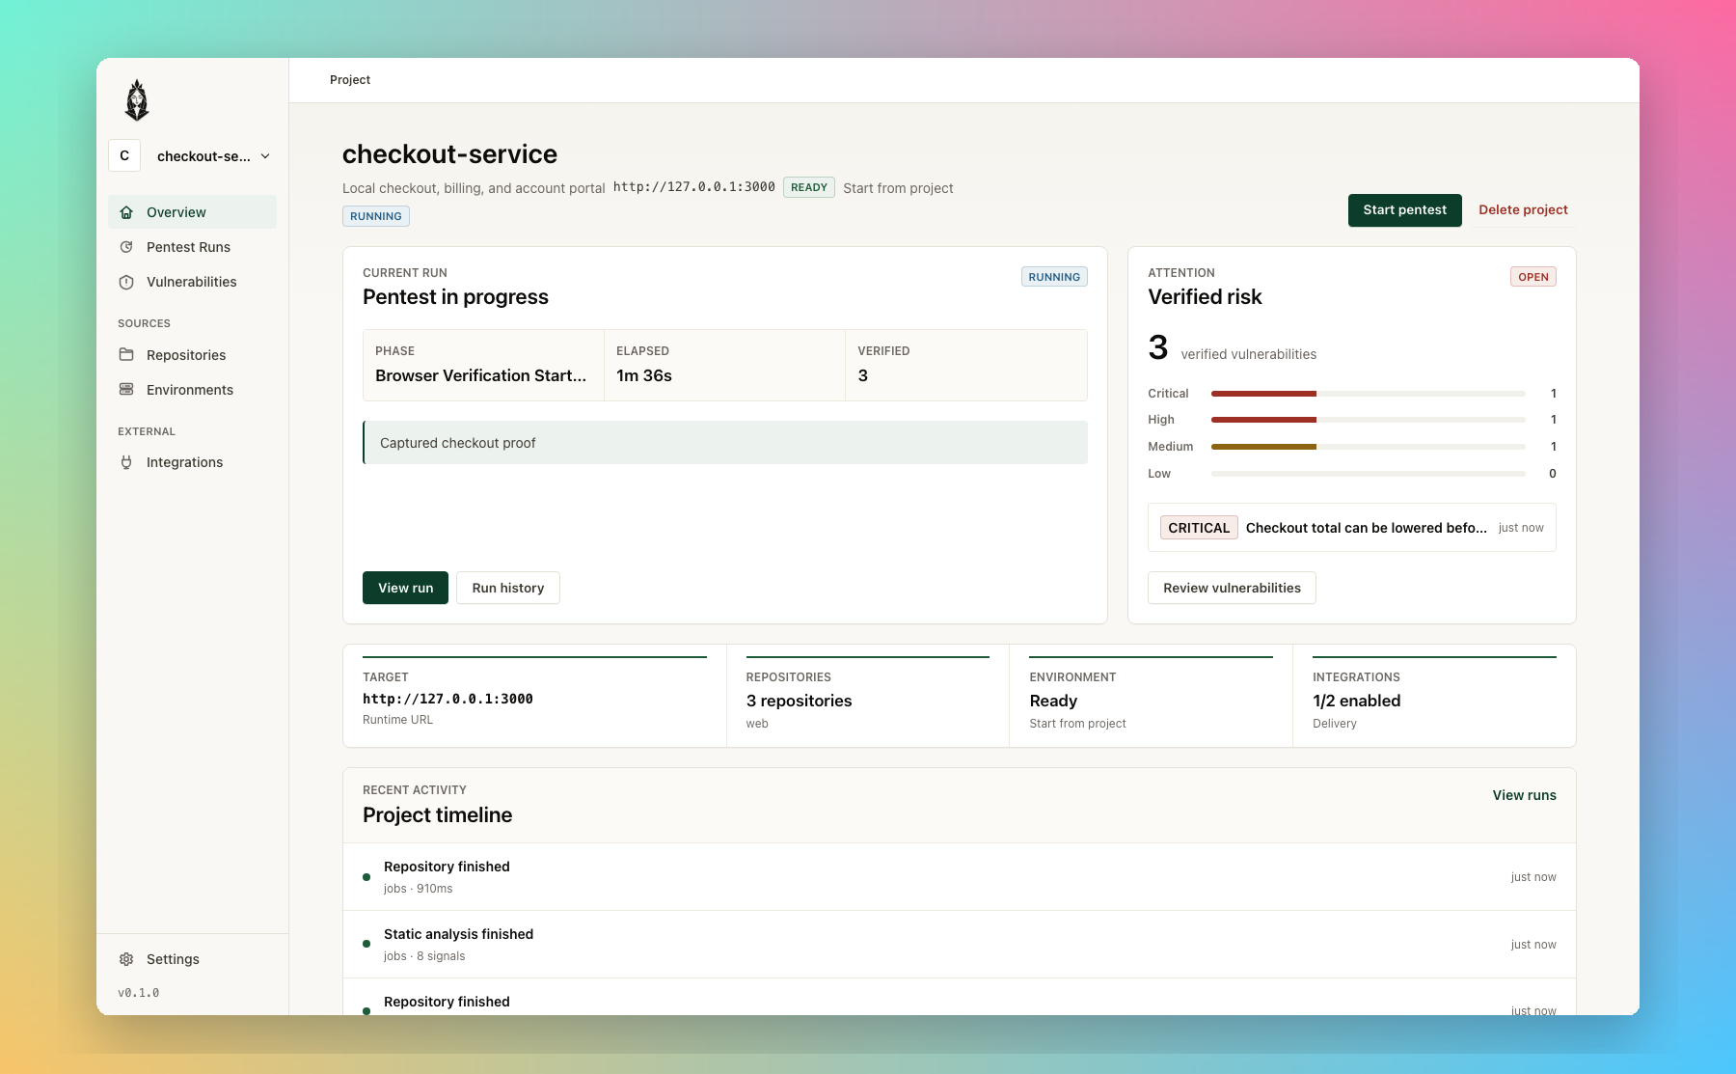Screen dimensions: 1736x1074
Task: Click the Critical severity bar
Action: pyautogui.click(x=1368, y=394)
